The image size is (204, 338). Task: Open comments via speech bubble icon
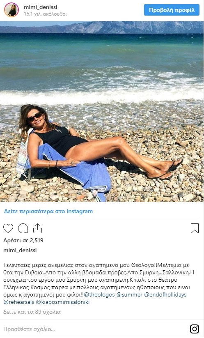pos(23,228)
